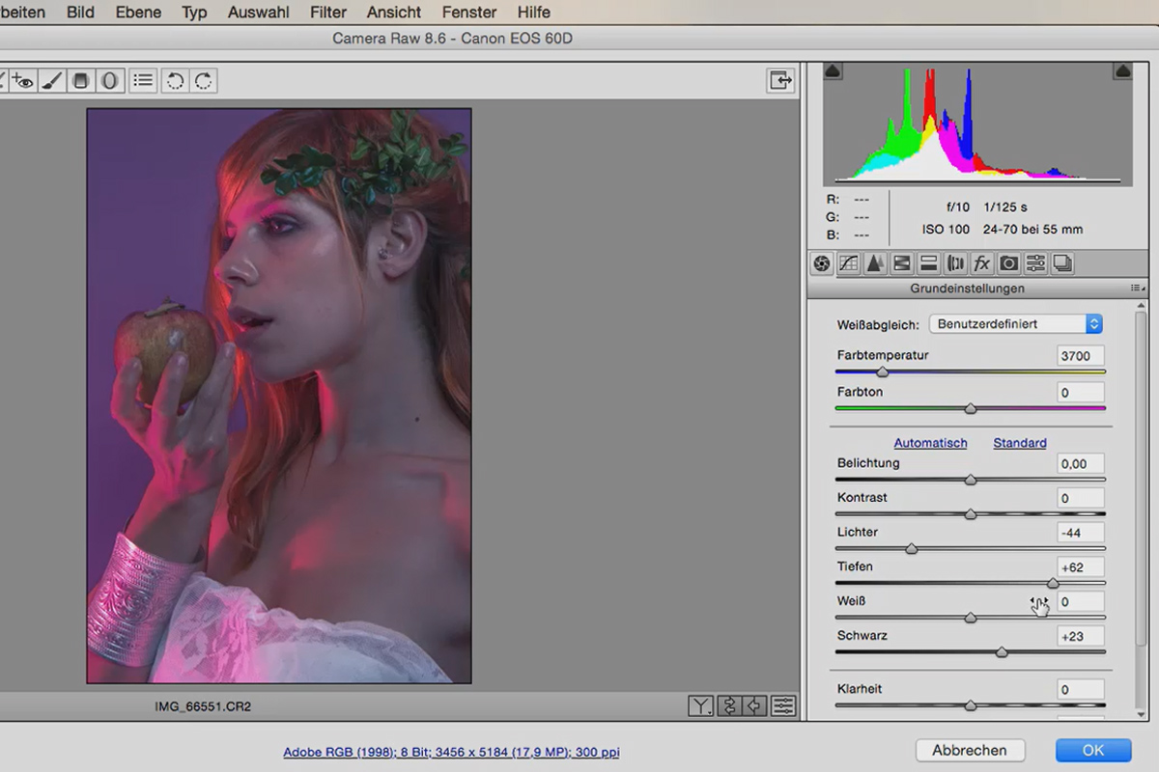Click the Tiefen slider handle

1053,583
